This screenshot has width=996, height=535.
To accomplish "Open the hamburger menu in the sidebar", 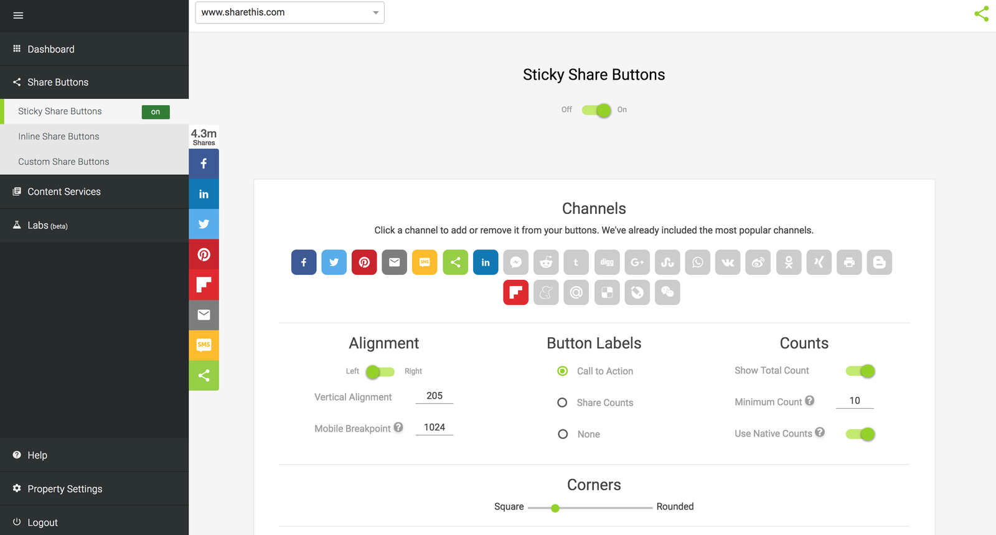I will pyautogui.click(x=18, y=16).
